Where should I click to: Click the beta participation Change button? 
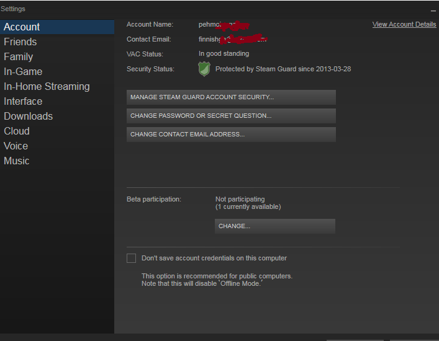click(x=275, y=226)
